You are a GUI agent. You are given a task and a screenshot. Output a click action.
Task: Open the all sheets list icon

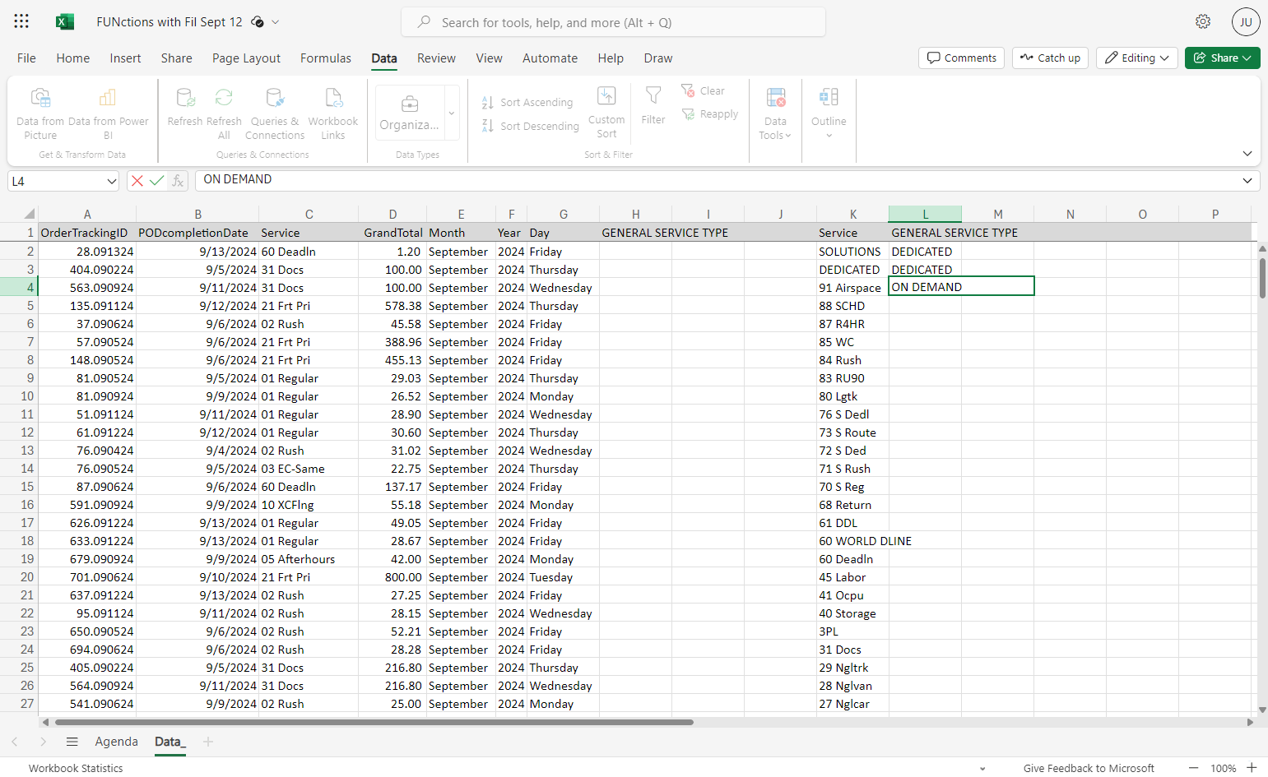(72, 742)
